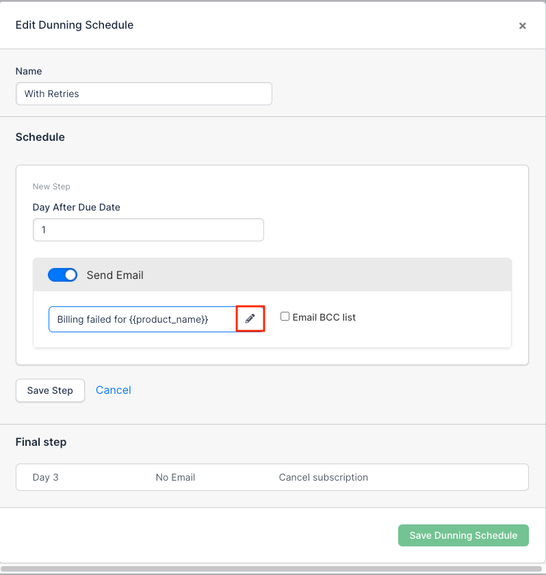Screen dimensions: 546x575
Task: Click No Email in the final step row
Action: click(x=175, y=477)
